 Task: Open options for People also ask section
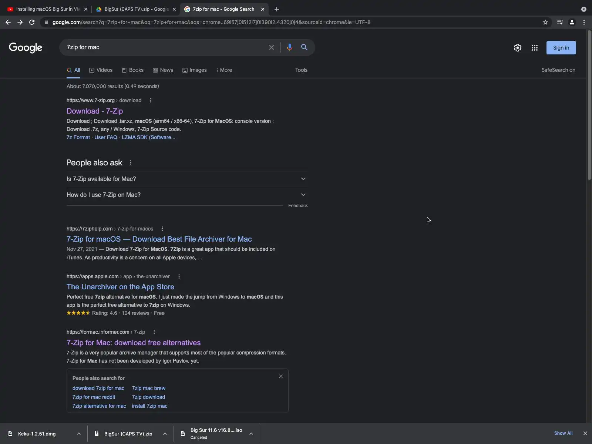click(131, 162)
